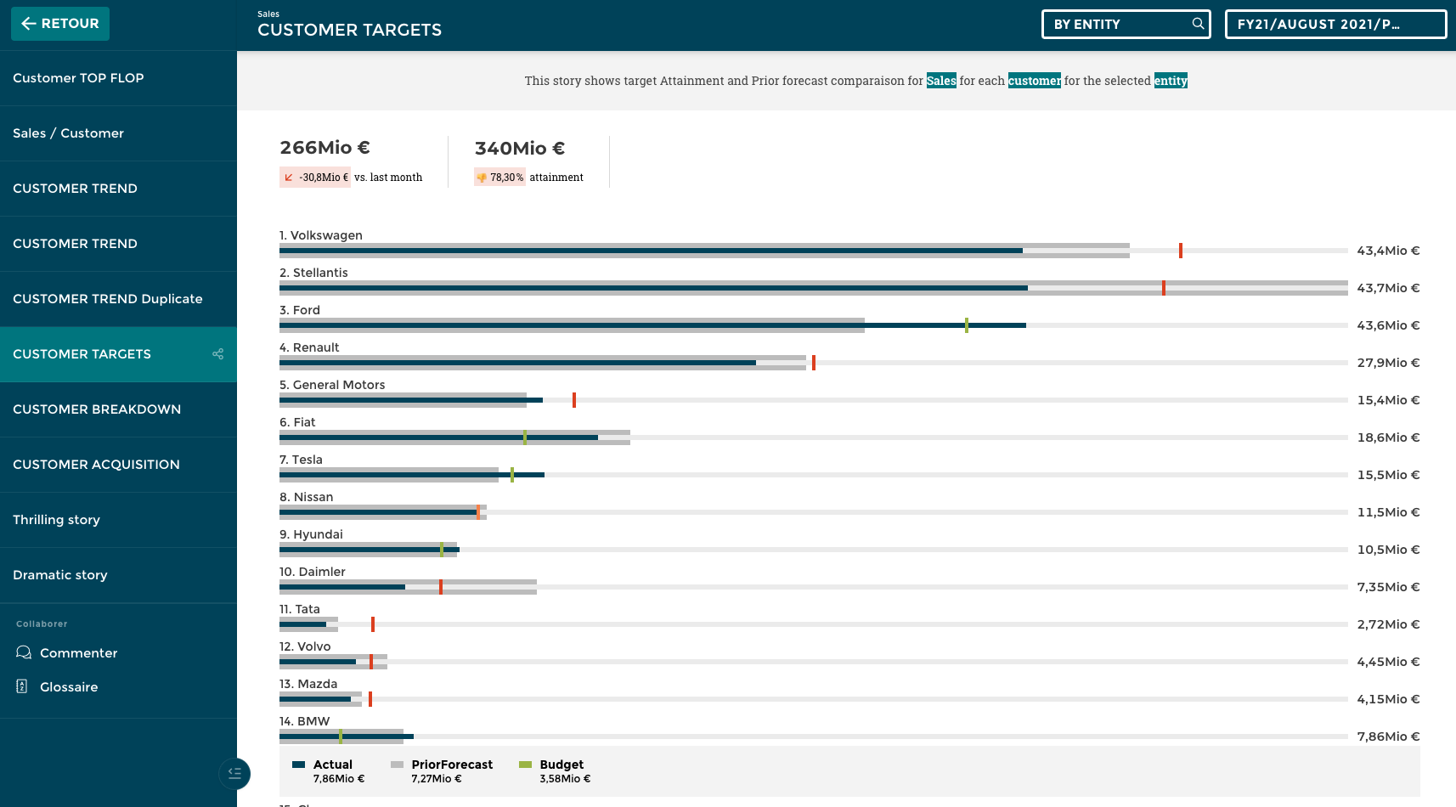This screenshot has width=1456, height=807.
Task: Click the thumbs-up badge beside 78,30% attainment
Action: click(x=481, y=177)
